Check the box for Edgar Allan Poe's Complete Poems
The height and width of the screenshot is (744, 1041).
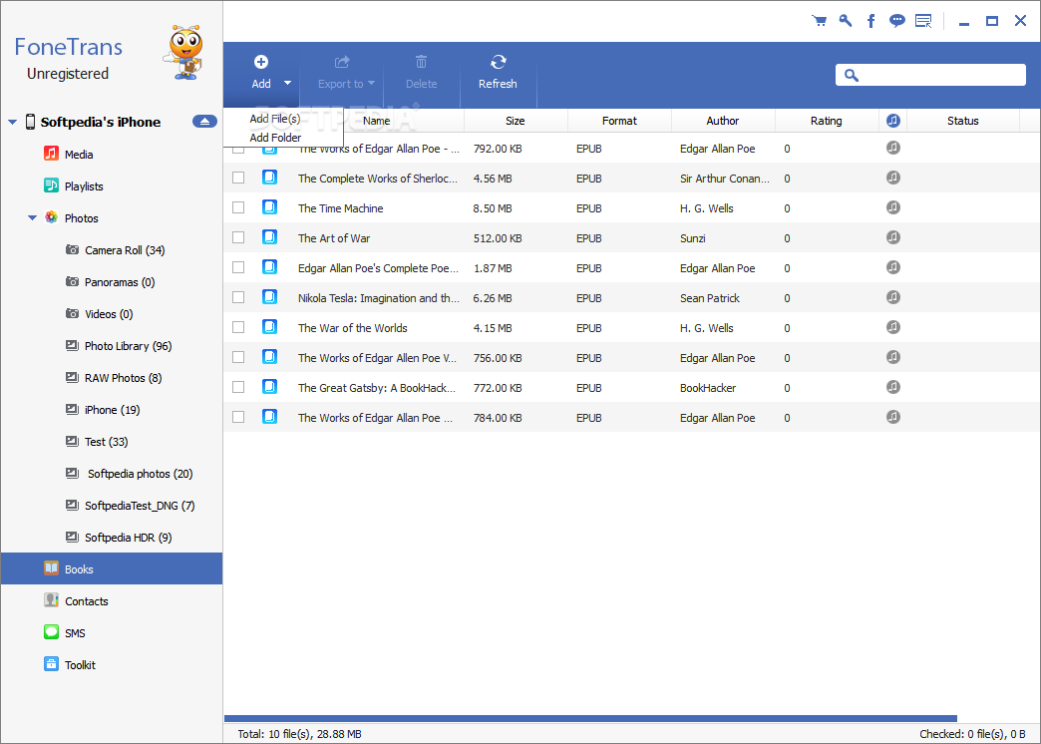pos(238,267)
